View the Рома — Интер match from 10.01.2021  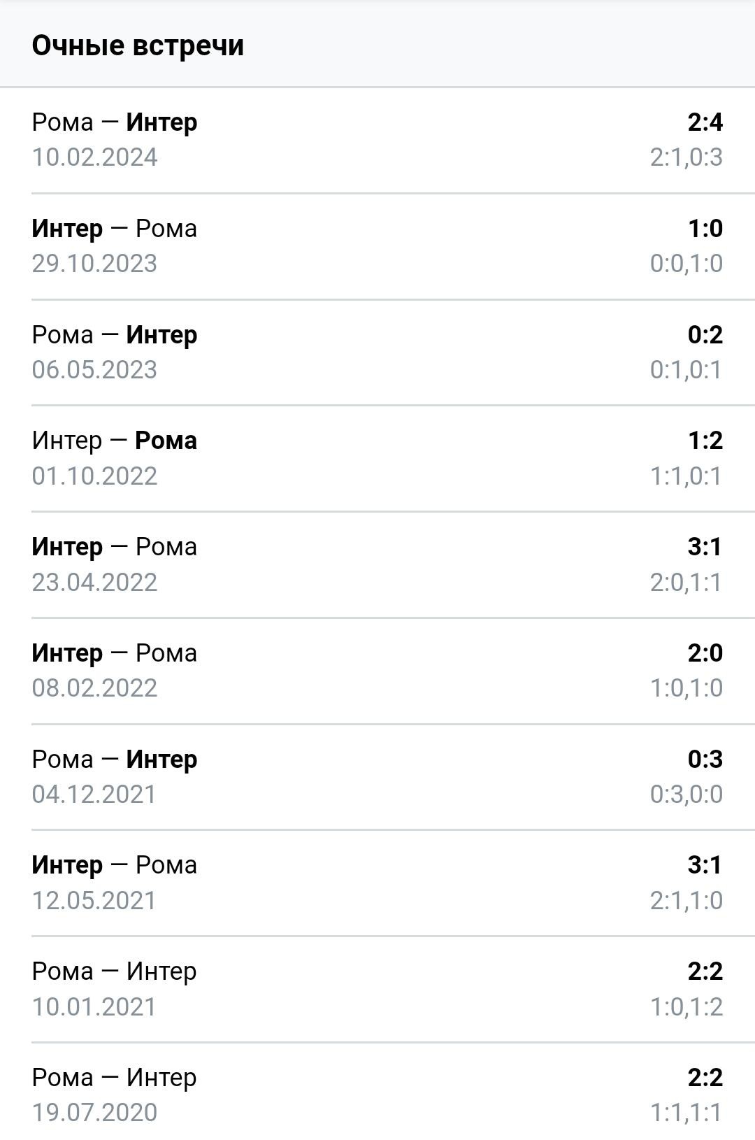[377, 989]
